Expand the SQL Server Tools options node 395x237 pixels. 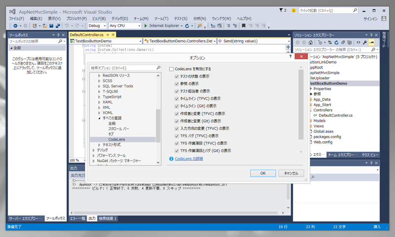[99, 86]
